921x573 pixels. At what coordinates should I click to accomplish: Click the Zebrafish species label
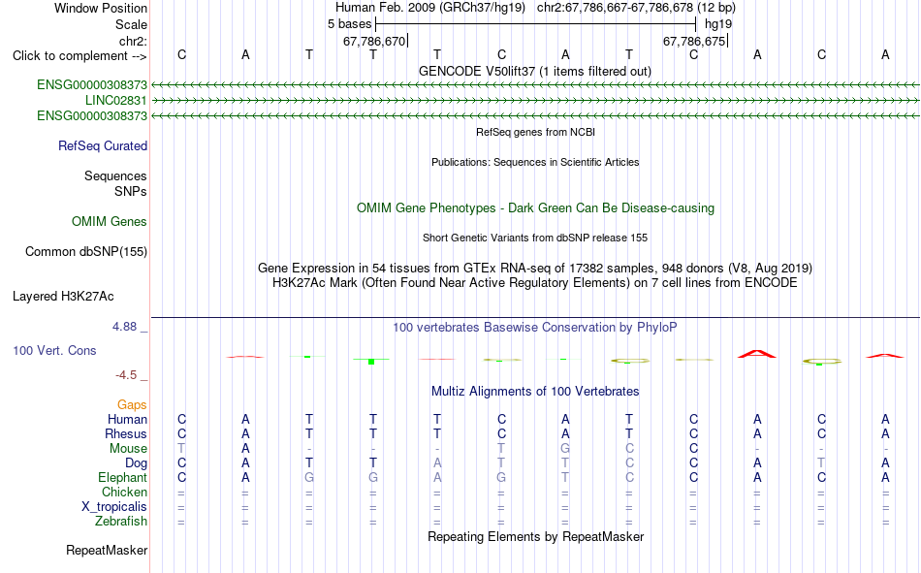click(x=121, y=522)
